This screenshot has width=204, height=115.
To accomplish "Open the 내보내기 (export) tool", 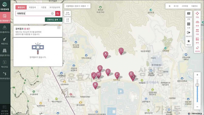I will click(x=188, y=33).
